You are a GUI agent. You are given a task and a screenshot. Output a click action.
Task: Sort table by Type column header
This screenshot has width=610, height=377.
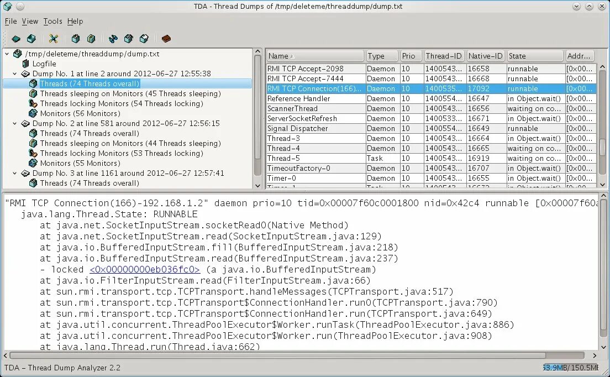(382, 56)
